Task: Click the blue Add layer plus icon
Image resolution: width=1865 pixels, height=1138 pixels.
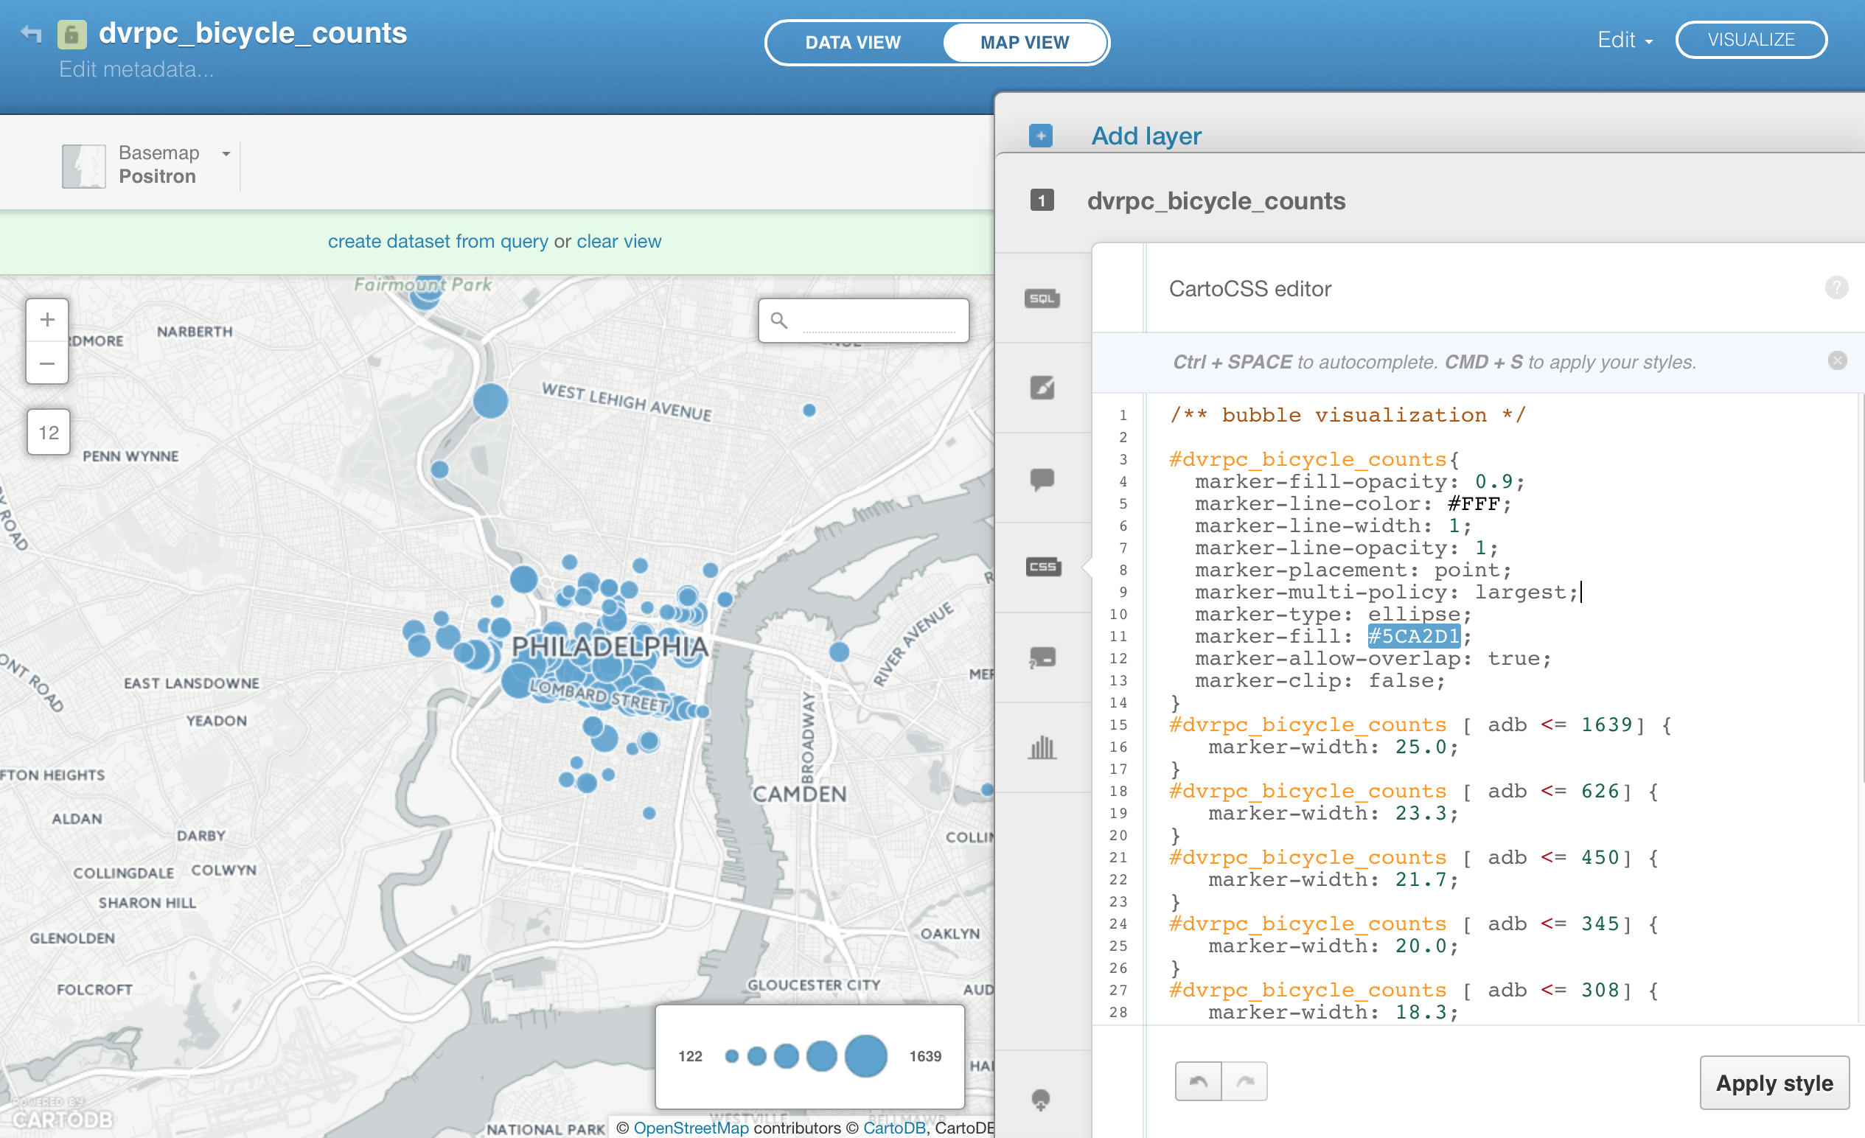Action: pyautogui.click(x=1041, y=136)
